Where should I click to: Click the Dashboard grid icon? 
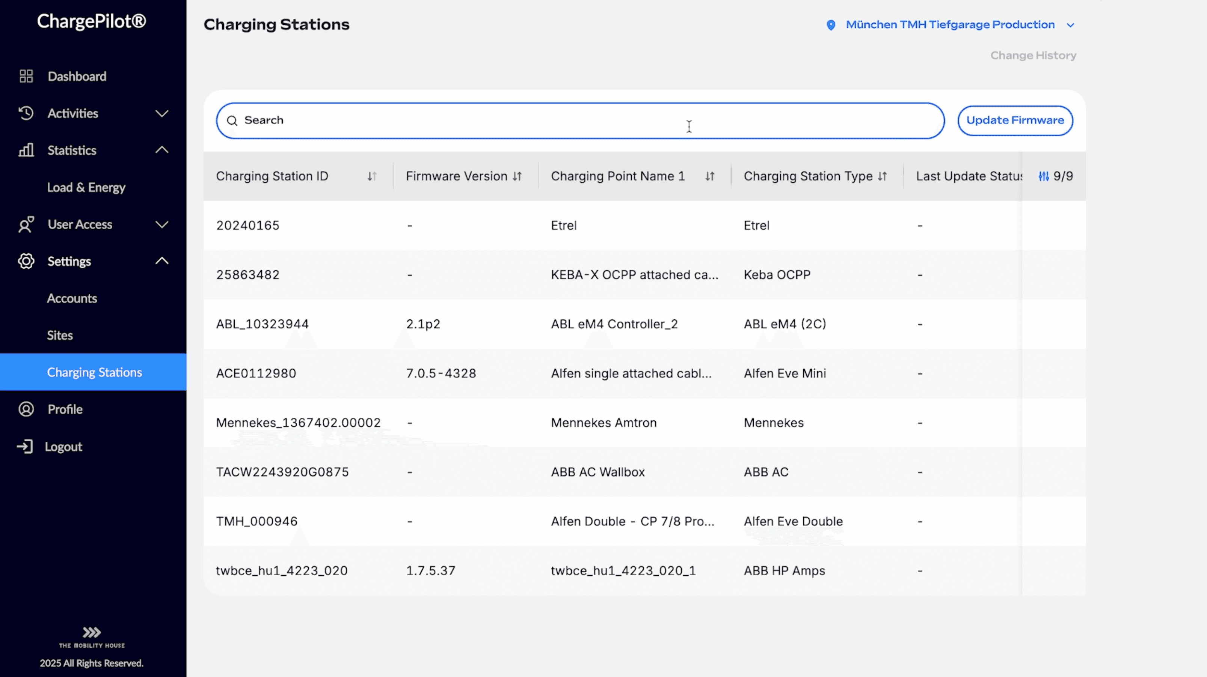click(26, 76)
